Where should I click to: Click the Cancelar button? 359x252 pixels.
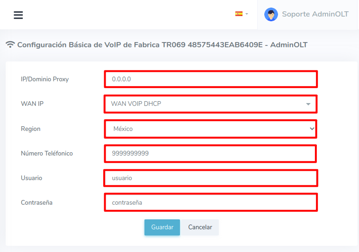tap(200, 227)
